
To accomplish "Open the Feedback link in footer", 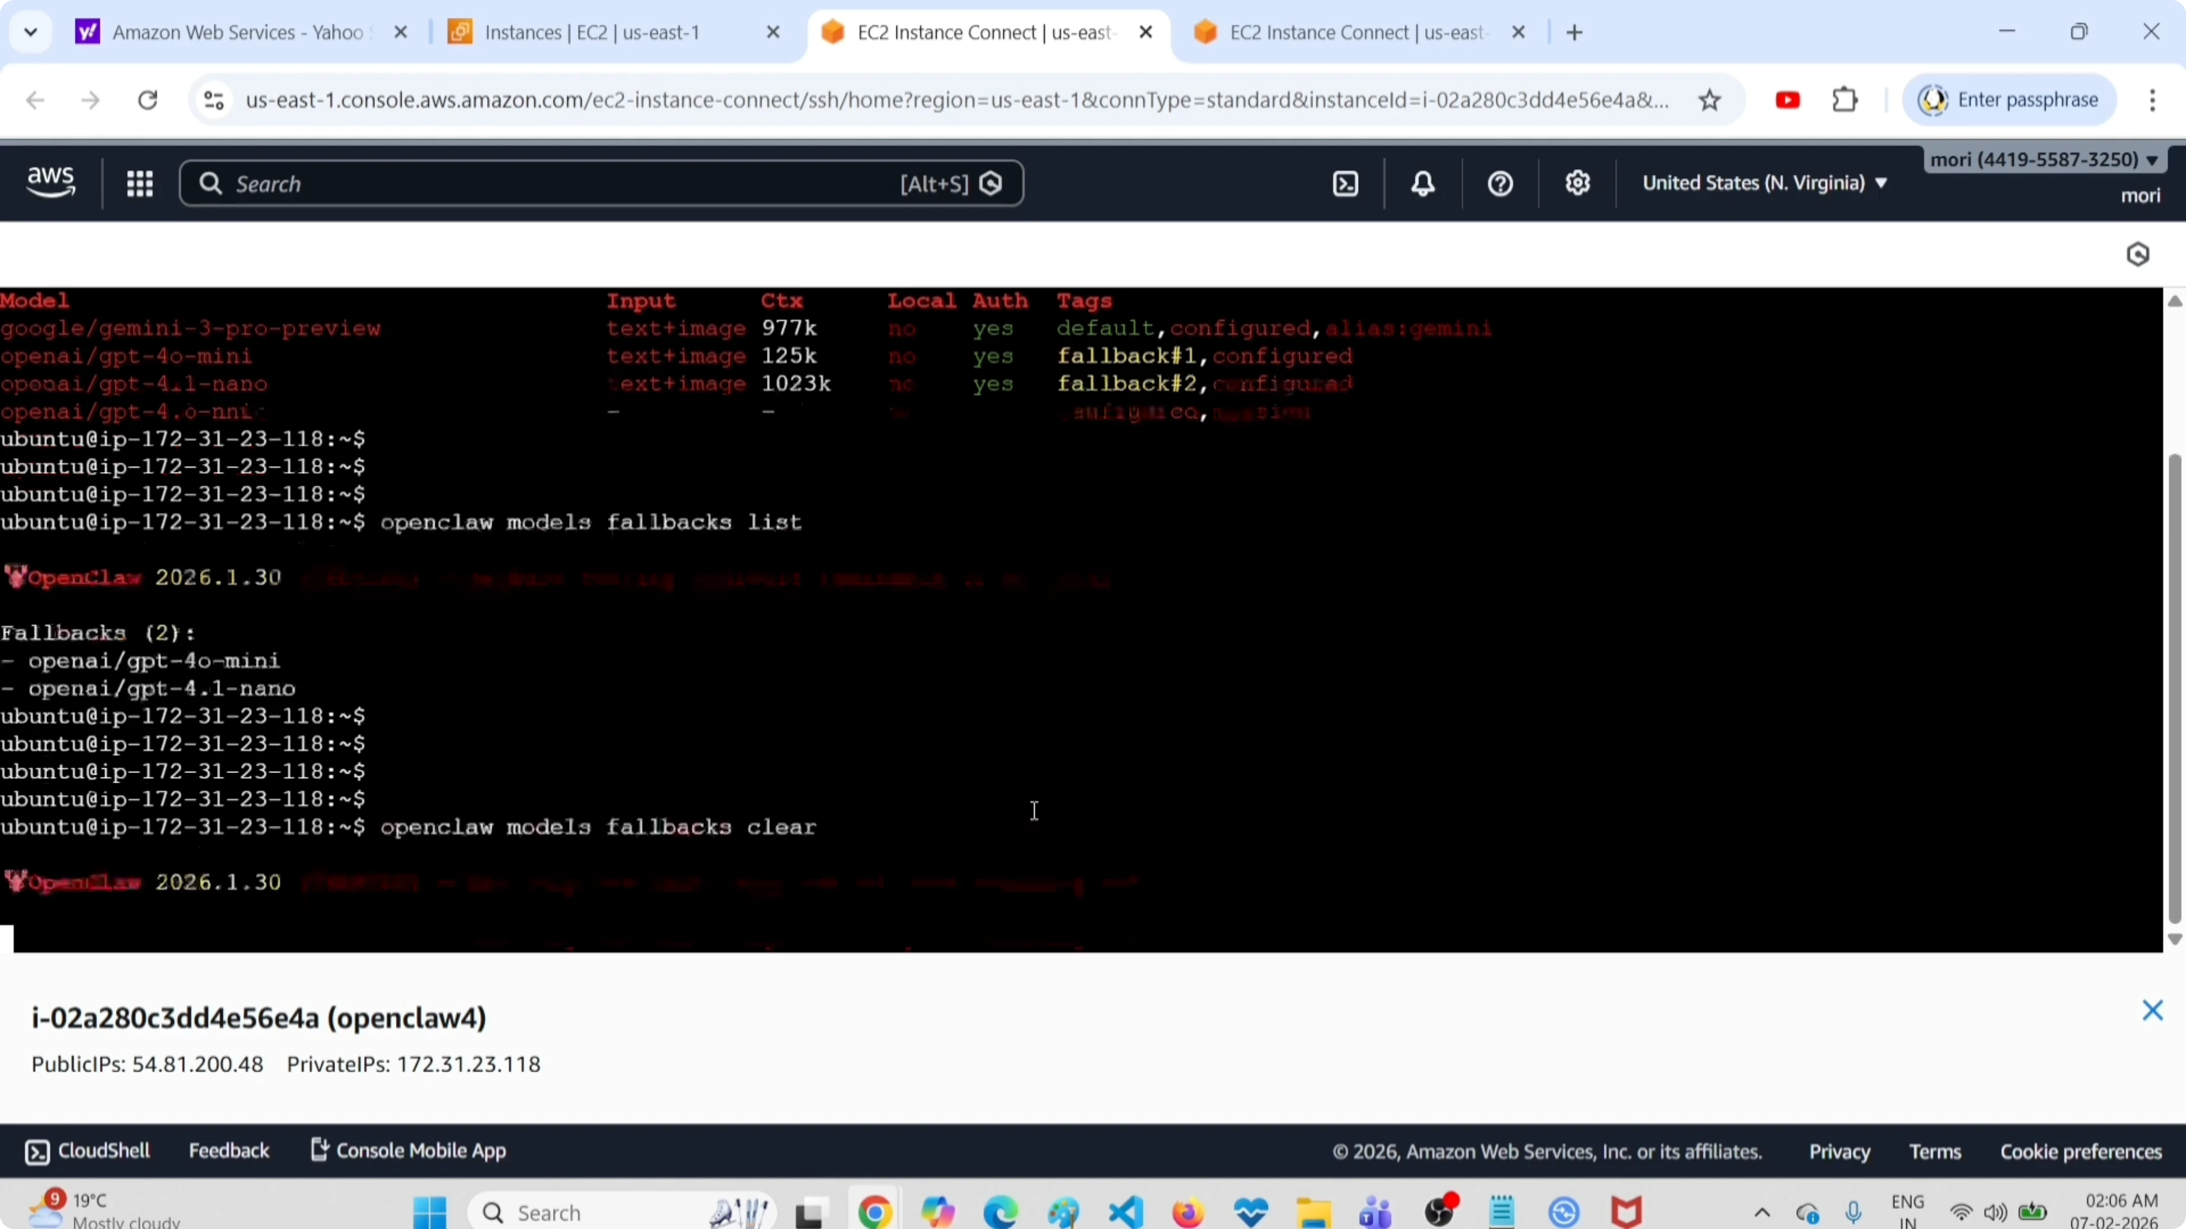I will (229, 1151).
